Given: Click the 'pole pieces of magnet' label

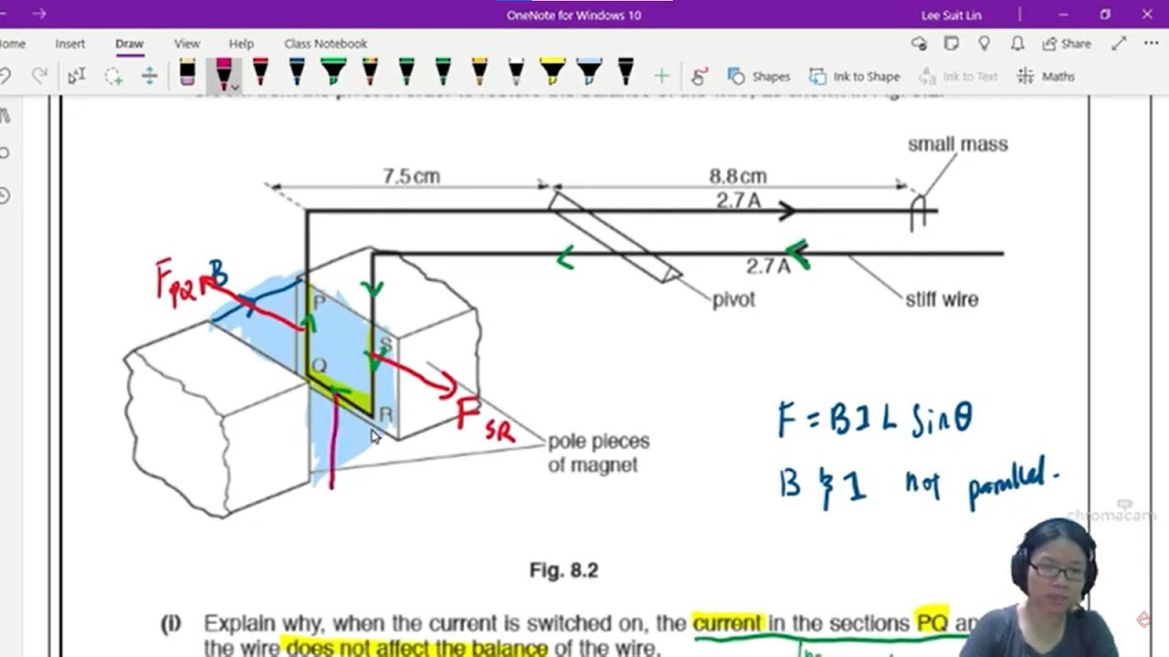Looking at the screenshot, I should pyautogui.click(x=598, y=453).
